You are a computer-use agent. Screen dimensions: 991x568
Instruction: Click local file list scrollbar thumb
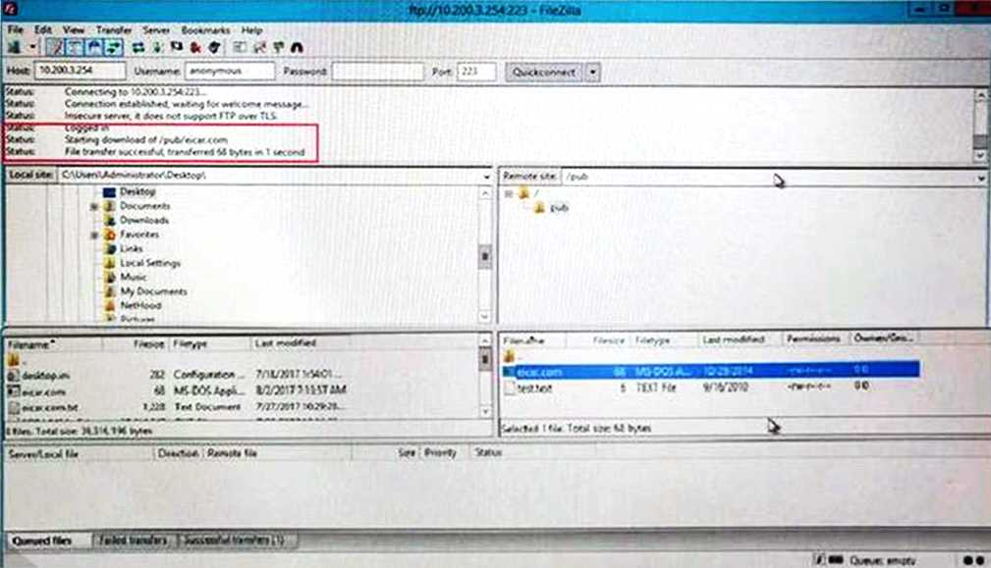coord(485,360)
